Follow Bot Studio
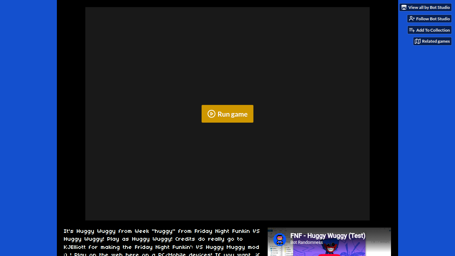The height and width of the screenshot is (256, 455). coord(429,19)
